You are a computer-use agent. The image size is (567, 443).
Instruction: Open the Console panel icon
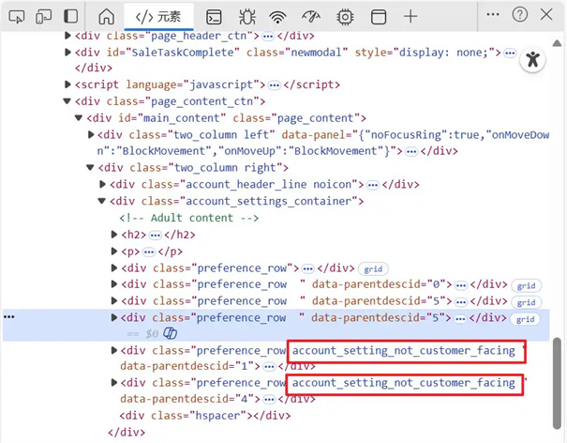point(214,17)
